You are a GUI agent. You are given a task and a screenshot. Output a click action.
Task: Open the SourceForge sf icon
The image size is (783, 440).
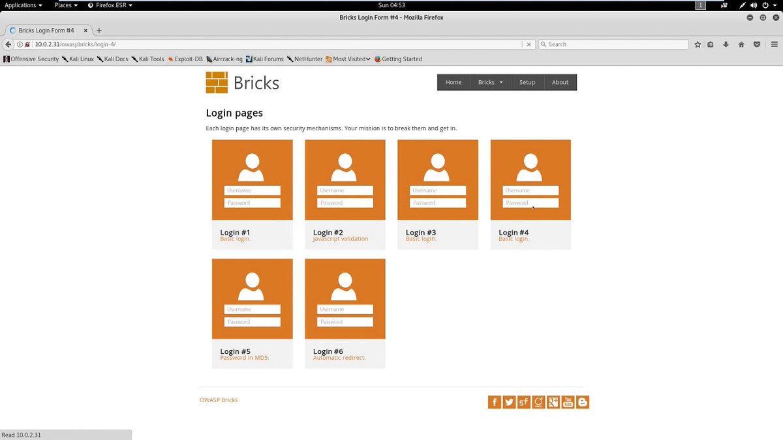coord(524,402)
